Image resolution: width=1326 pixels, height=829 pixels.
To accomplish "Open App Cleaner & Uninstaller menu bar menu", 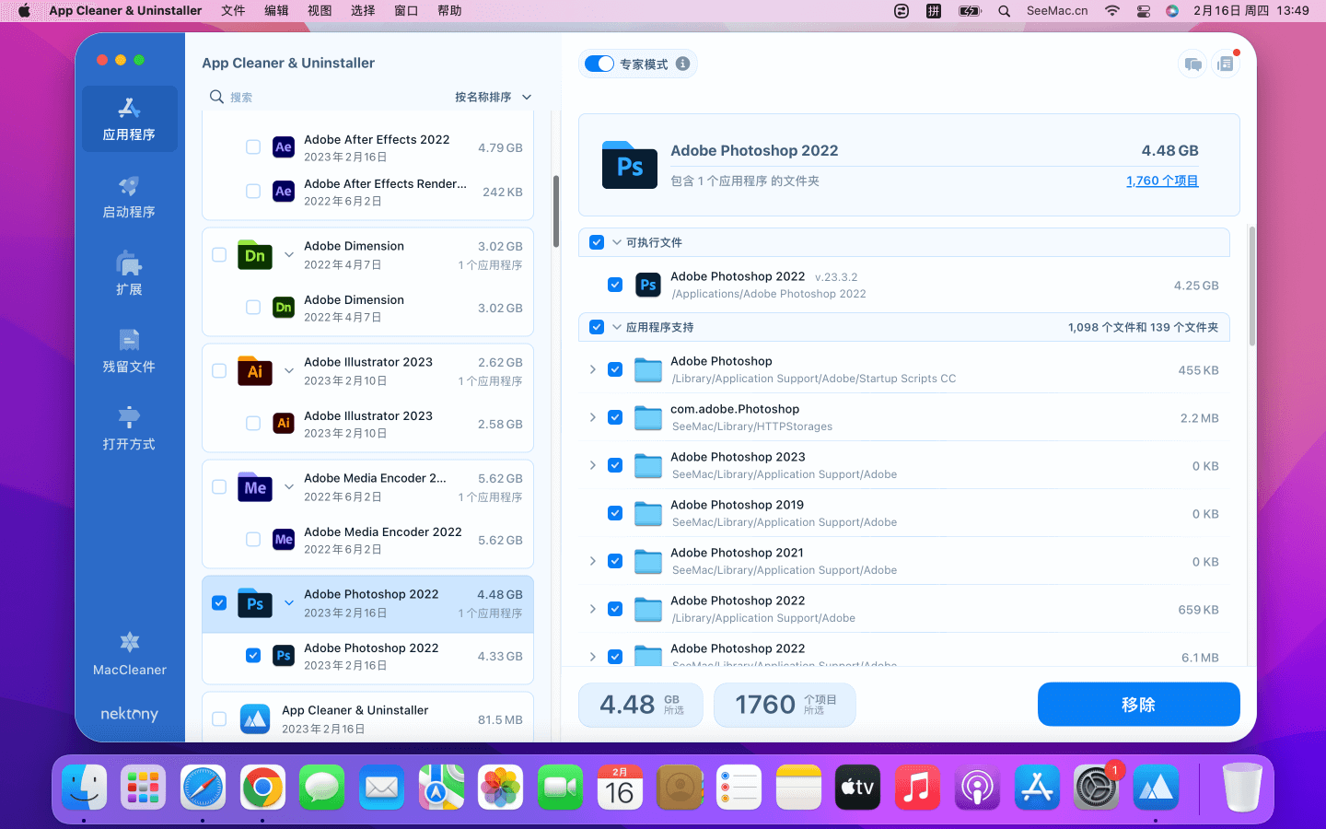I will (x=125, y=11).
